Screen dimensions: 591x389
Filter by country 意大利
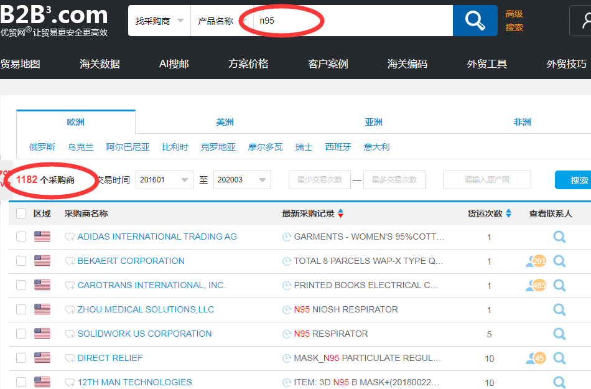click(376, 147)
